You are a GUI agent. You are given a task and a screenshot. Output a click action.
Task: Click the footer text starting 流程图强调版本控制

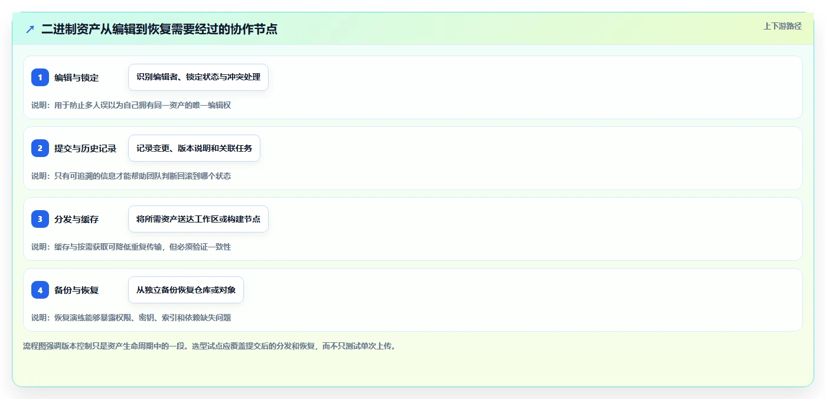(x=209, y=346)
